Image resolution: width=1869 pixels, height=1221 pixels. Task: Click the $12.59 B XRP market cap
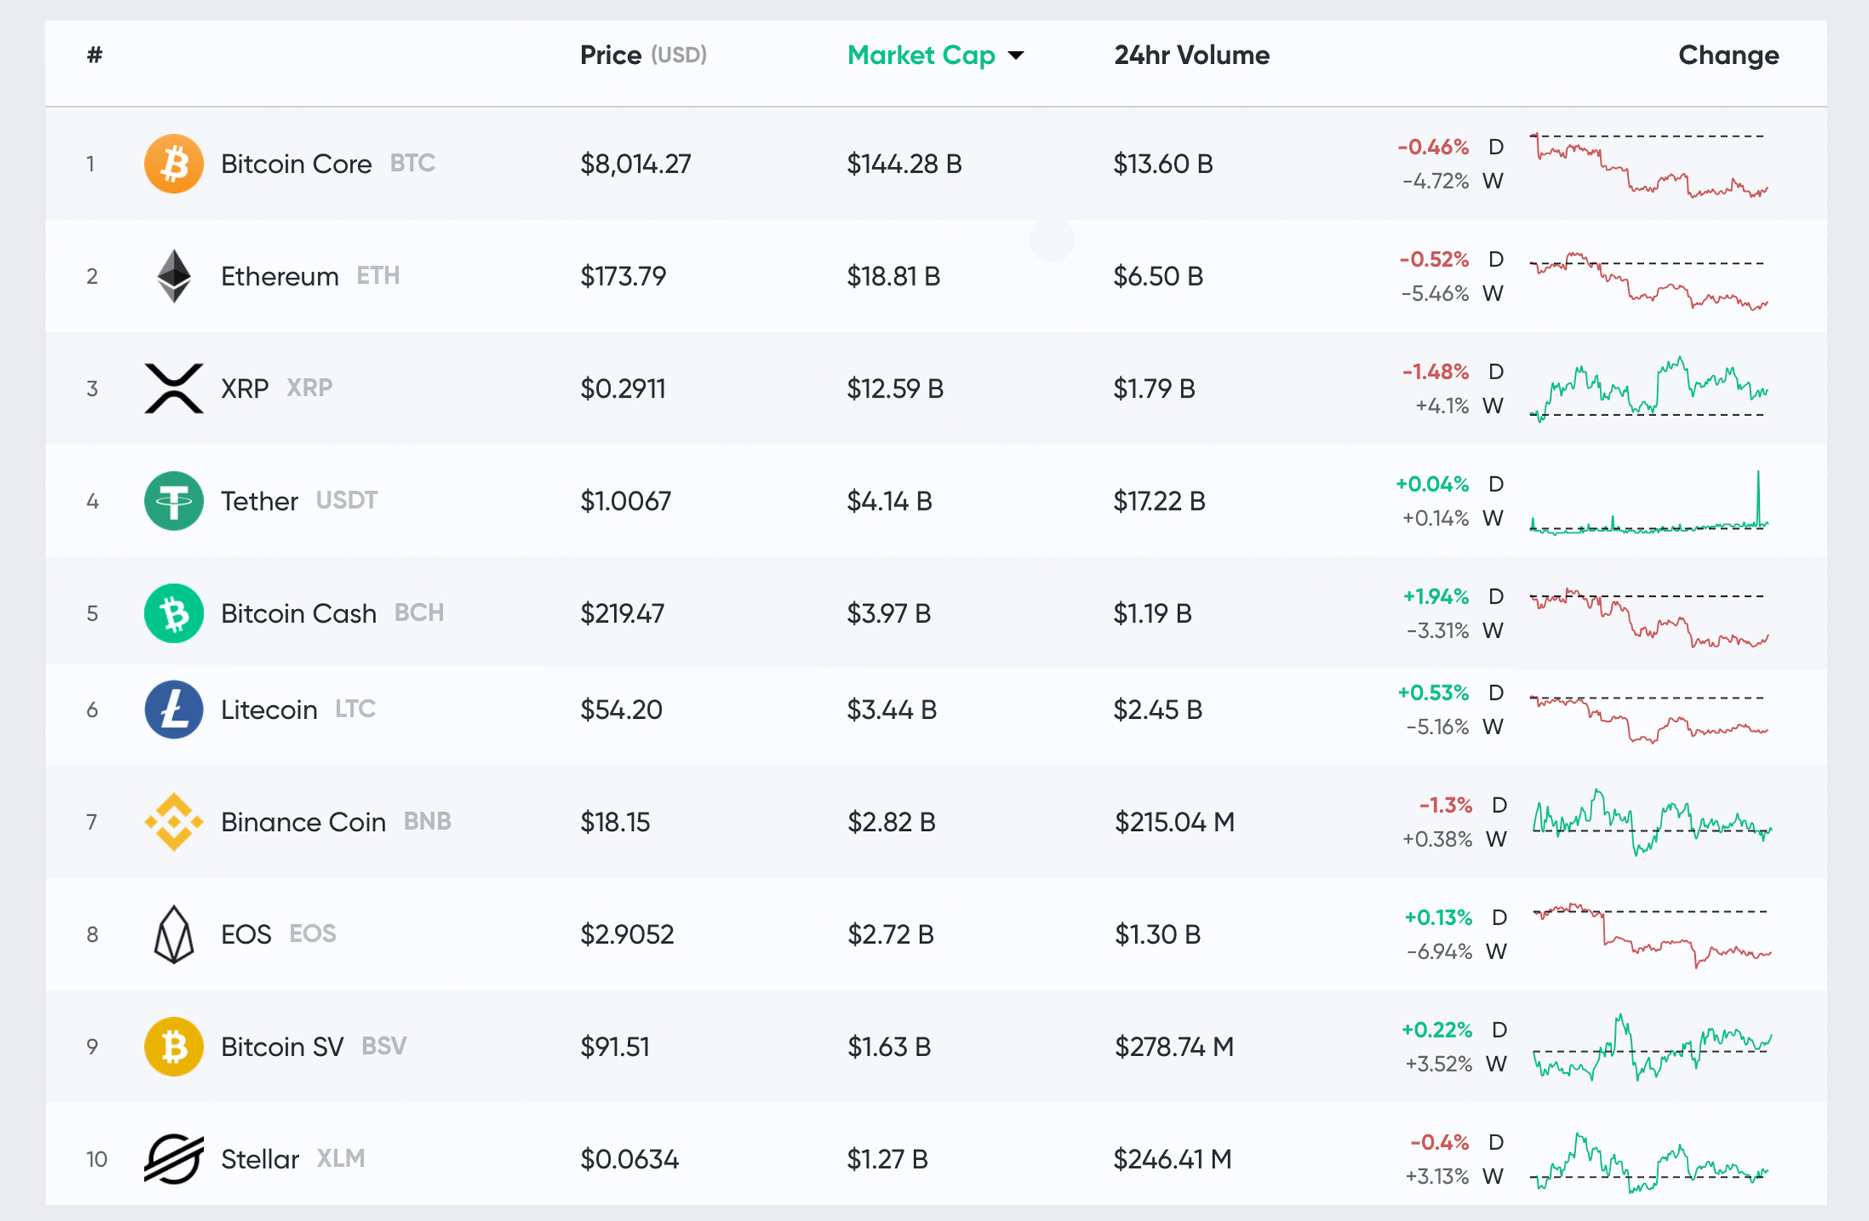(x=896, y=388)
